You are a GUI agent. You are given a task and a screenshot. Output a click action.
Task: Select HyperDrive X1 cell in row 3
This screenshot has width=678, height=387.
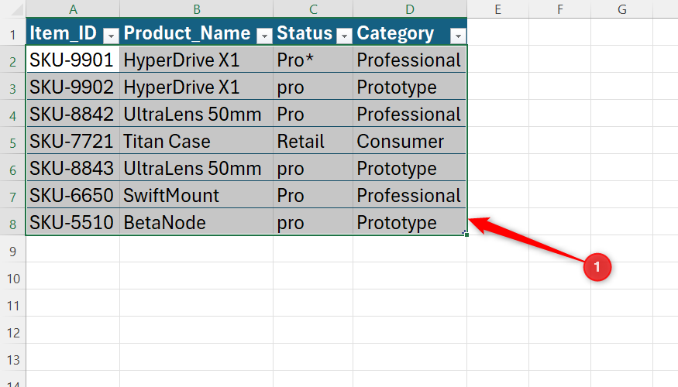pyautogui.click(x=197, y=87)
